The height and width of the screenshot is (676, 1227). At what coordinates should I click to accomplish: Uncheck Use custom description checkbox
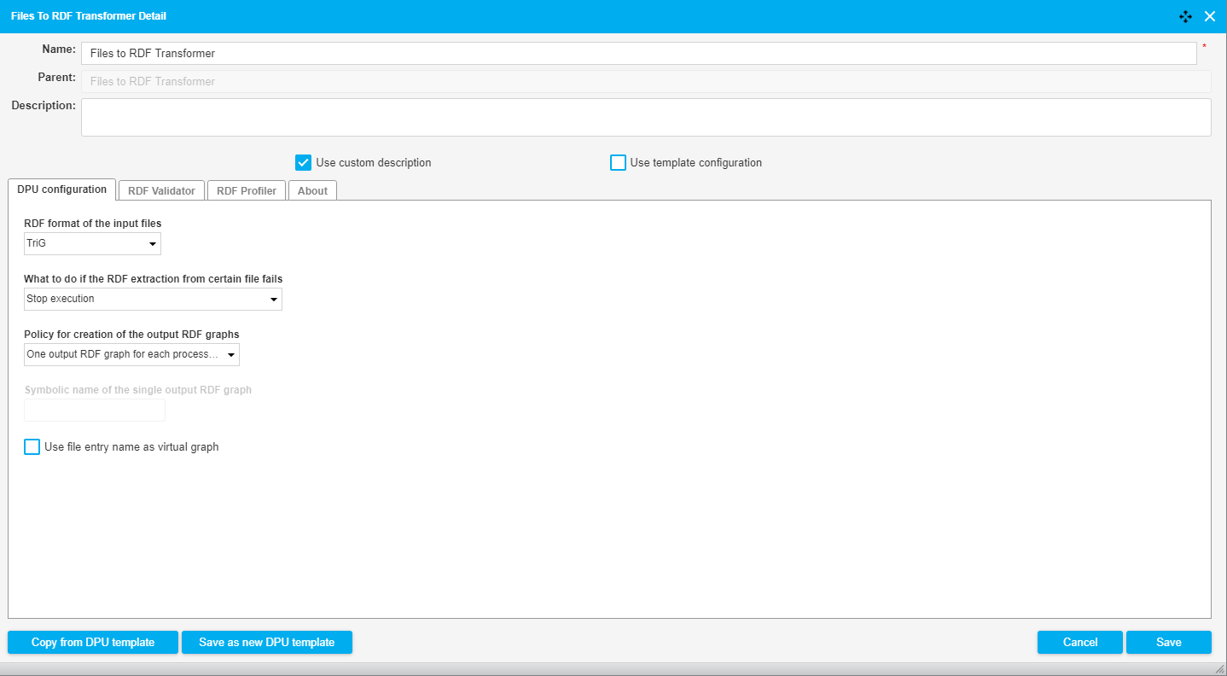[x=303, y=163]
